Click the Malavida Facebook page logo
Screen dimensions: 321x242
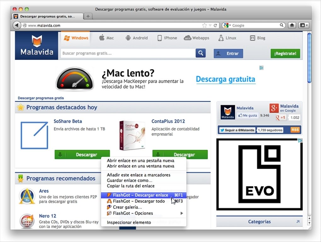[228, 112]
